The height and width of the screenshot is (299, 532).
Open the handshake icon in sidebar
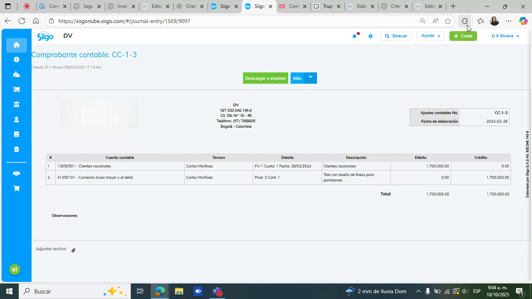(x=16, y=174)
